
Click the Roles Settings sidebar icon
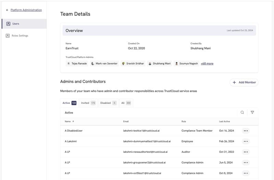click(8, 36)
